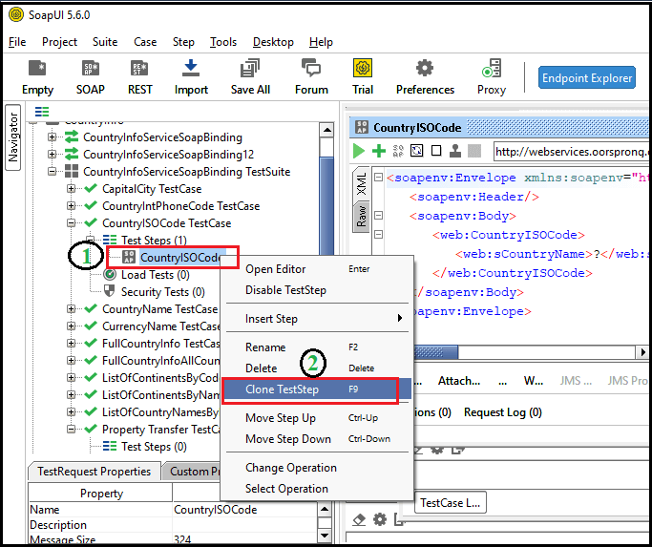Expand CountryInfoServiceSoapBinding12 node

pyautogui.click(x=52, y=155)
